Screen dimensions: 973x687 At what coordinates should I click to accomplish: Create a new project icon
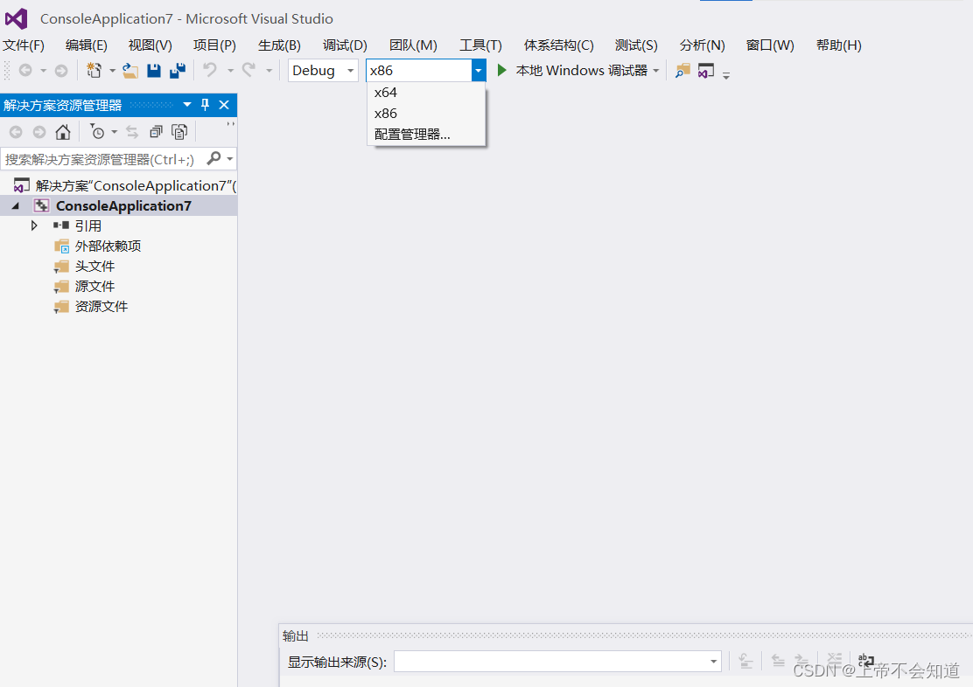94,71
